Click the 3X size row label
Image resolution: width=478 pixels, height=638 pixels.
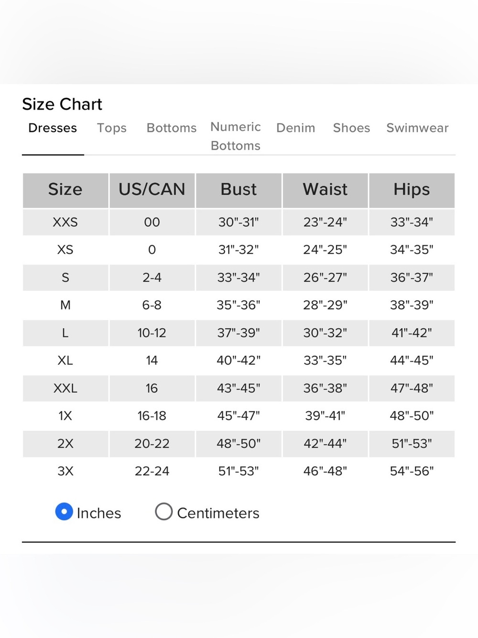tap(65, 471)
